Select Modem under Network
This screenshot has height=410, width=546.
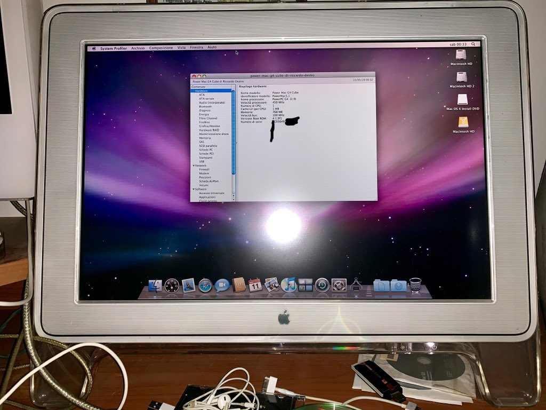click(204, 174)
